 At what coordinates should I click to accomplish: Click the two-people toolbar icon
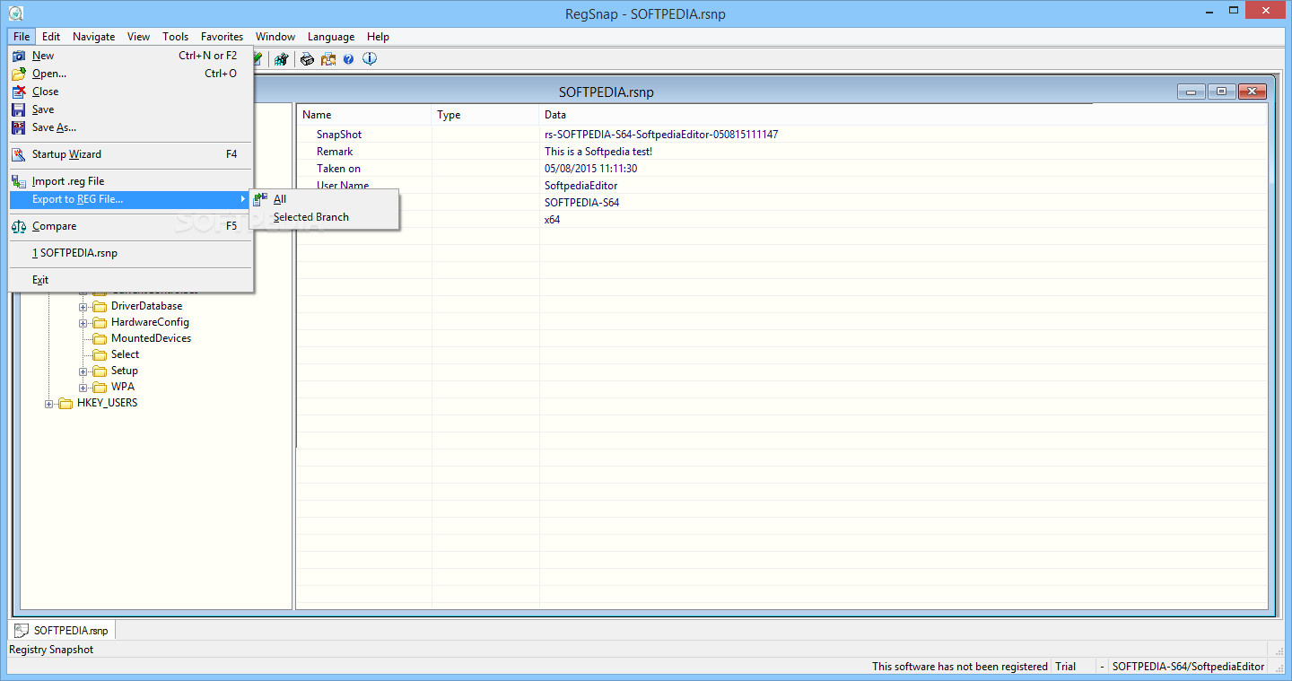[327, 59]
